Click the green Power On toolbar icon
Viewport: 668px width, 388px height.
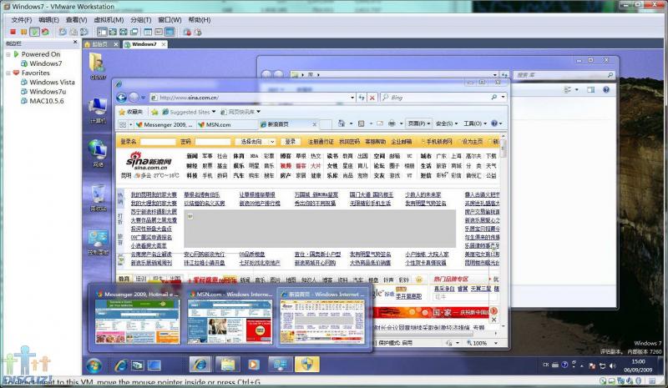[34, 32]
